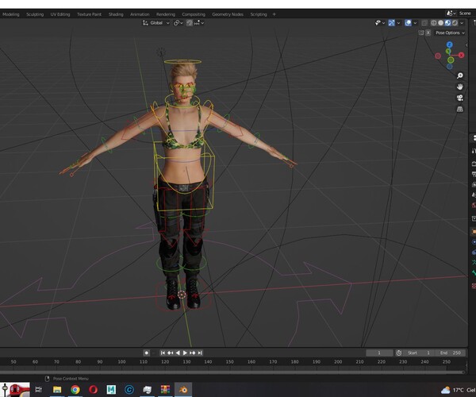Viewport: 476px width, 397px height.
Task: Toggle X-axis mirror in pose options
Action: [x=428, y=33]
